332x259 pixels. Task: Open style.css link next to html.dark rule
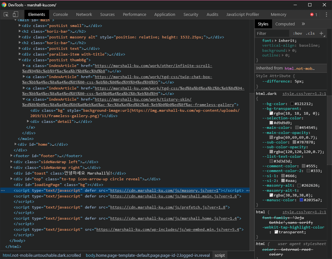[304, 94]
